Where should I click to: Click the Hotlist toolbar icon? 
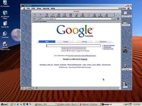pyautogui.click(x=82, y=15)
